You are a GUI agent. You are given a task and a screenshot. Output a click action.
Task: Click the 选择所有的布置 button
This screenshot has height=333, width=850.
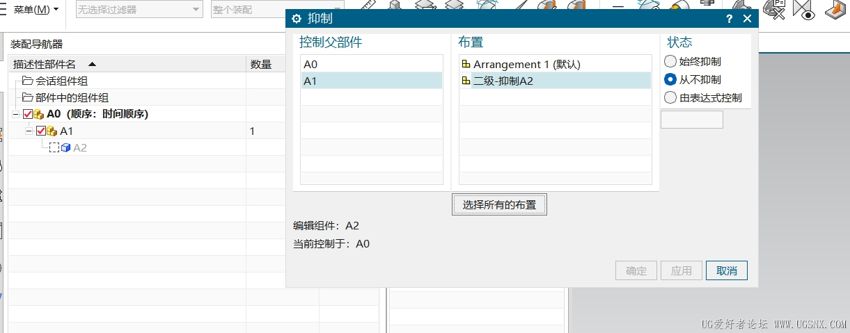pyautogui.click(x=499, y=205)
